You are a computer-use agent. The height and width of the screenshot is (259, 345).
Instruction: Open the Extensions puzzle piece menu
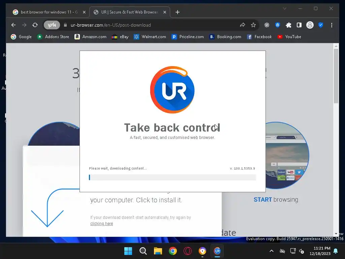(288, 25)
